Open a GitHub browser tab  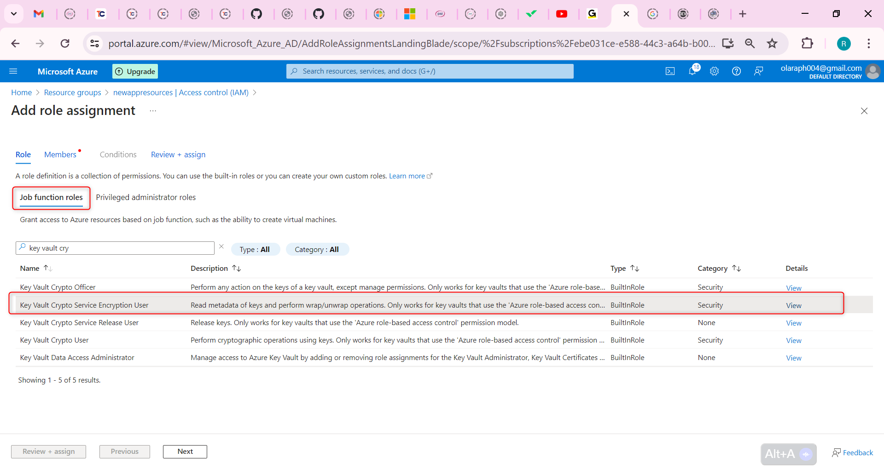[x=257, y=14]
